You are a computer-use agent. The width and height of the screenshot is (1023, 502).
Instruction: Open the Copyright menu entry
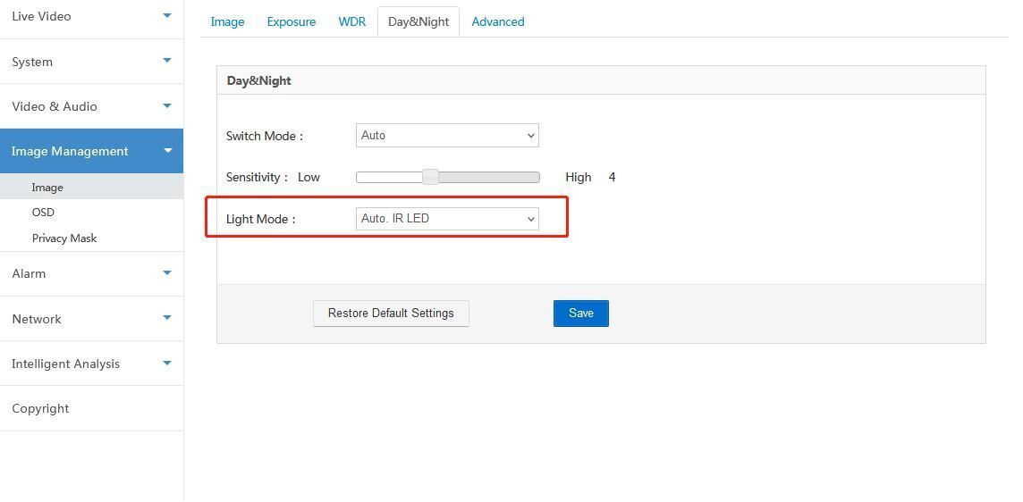[x=40, y=408]
